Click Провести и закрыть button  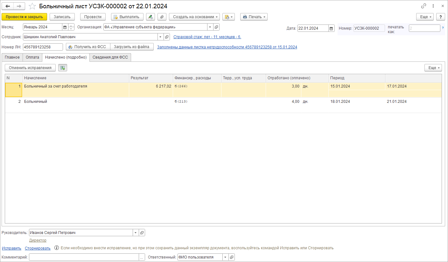(24, 17)
